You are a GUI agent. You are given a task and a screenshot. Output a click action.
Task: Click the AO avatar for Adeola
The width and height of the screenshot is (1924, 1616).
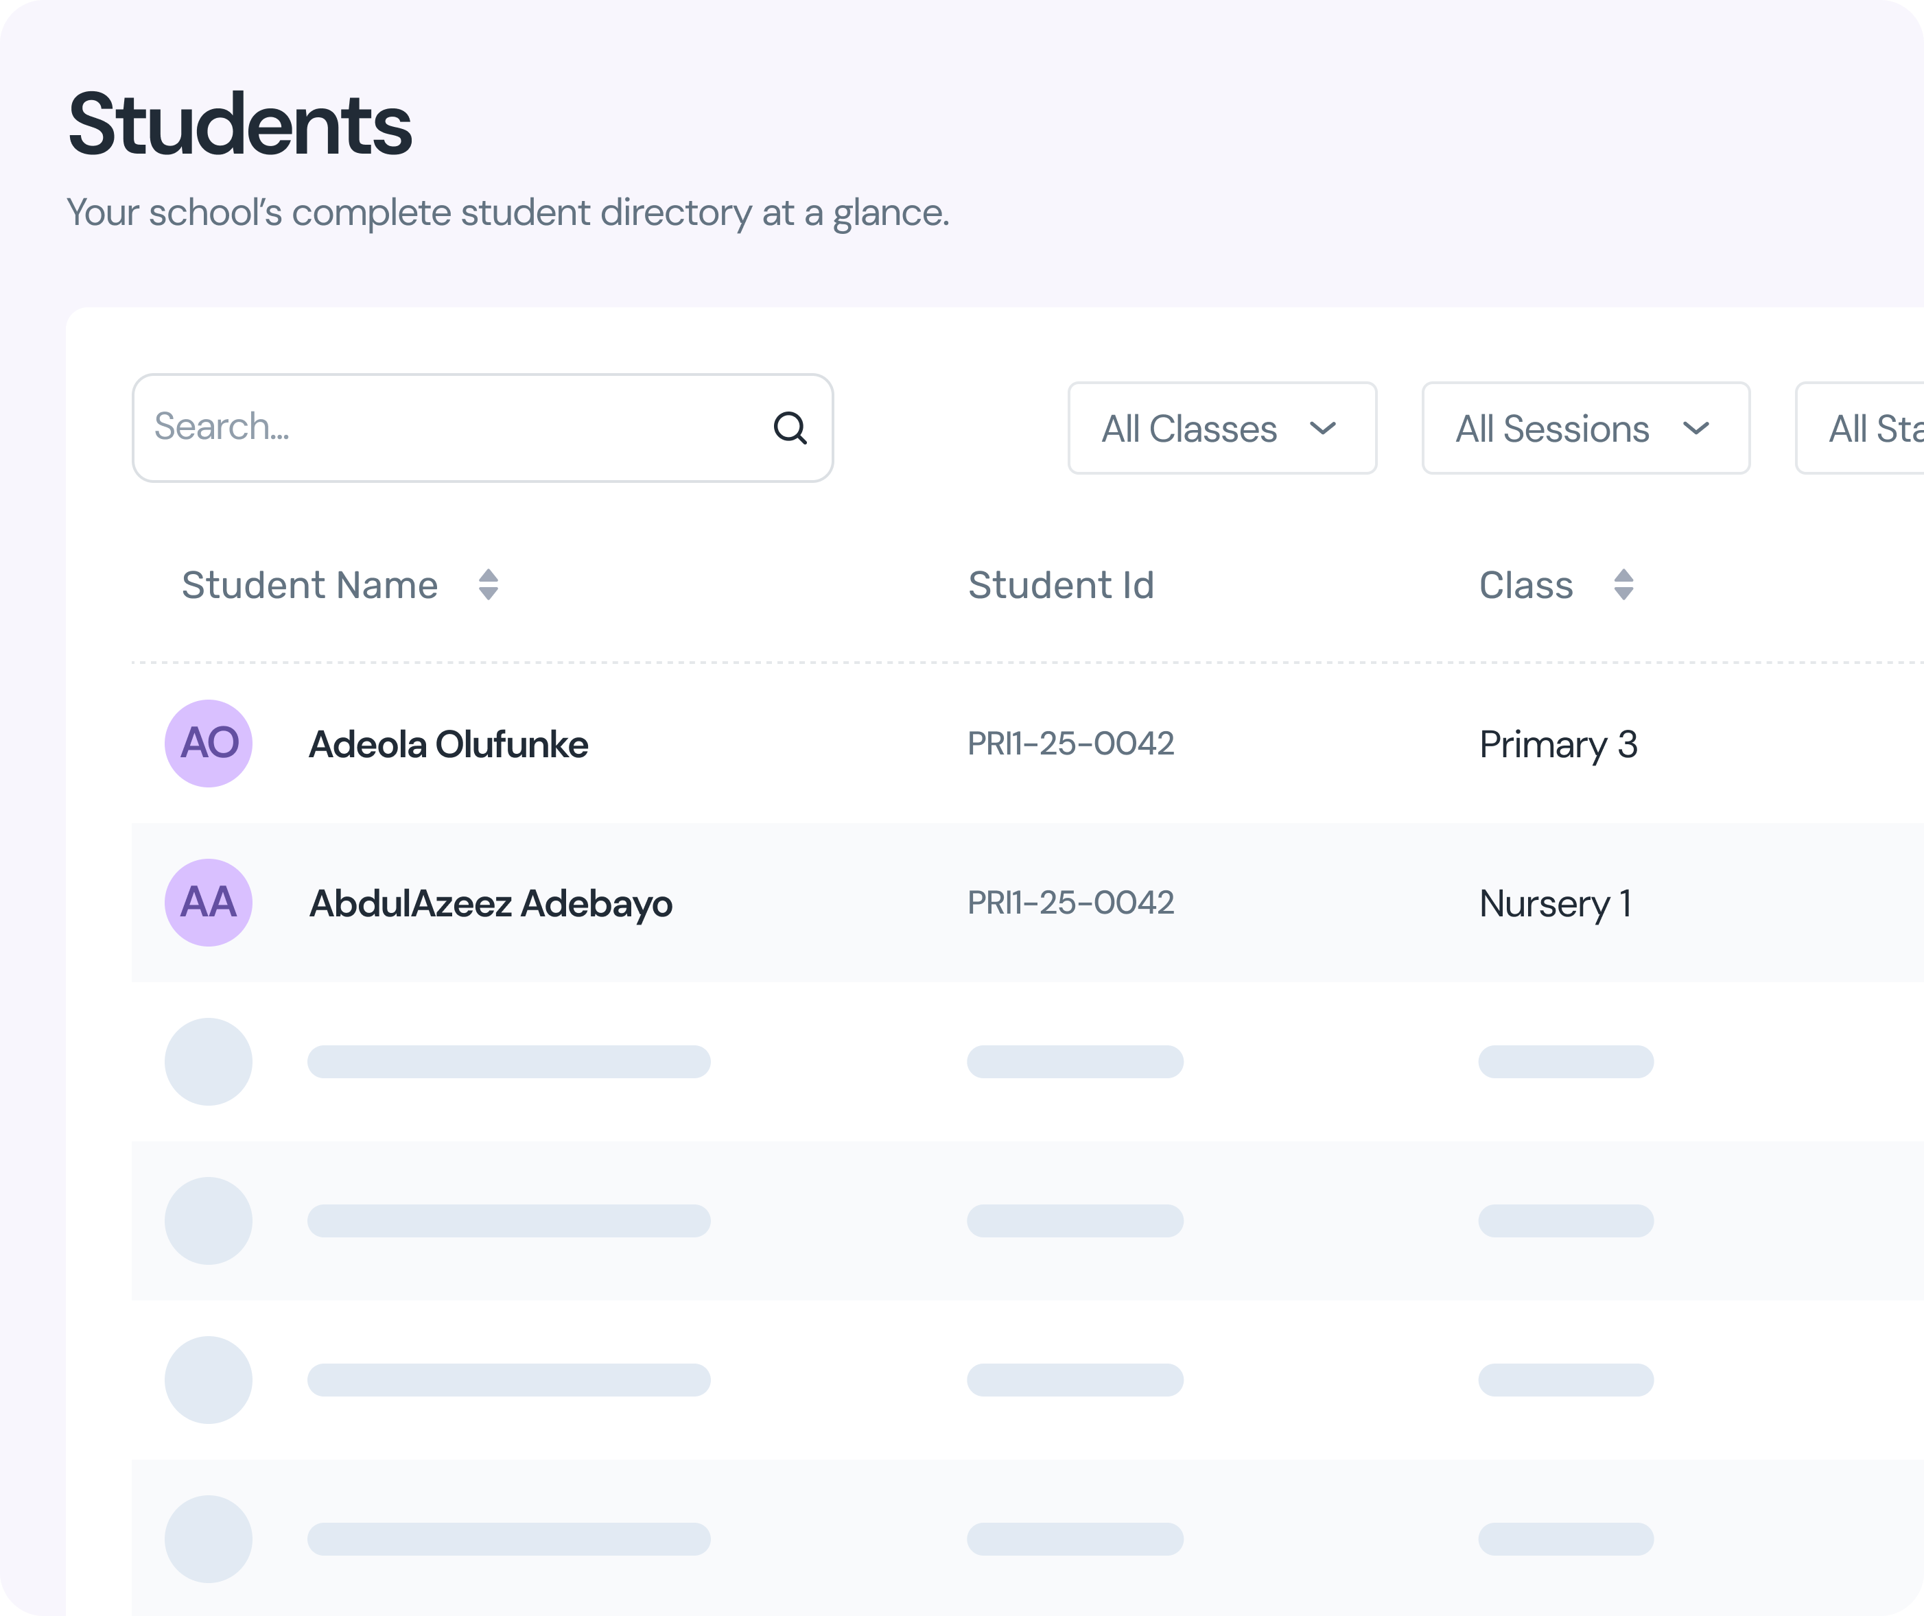click(x=209, y=743)
